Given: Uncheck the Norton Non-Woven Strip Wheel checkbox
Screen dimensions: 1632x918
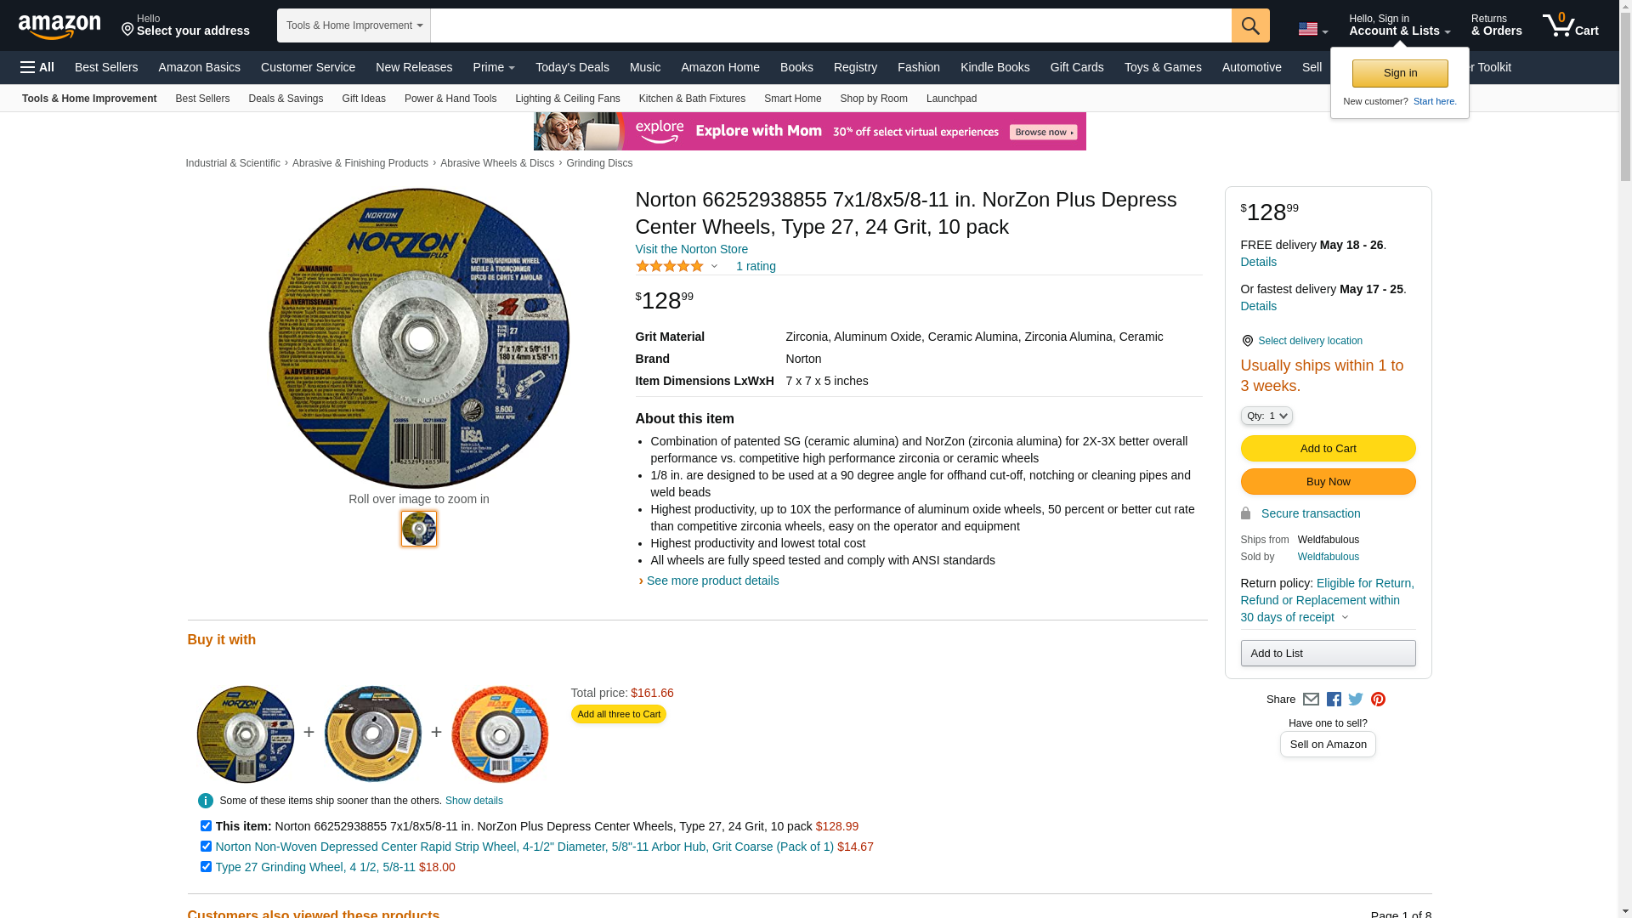Looking at the screenshot, I should click(206, 847).
